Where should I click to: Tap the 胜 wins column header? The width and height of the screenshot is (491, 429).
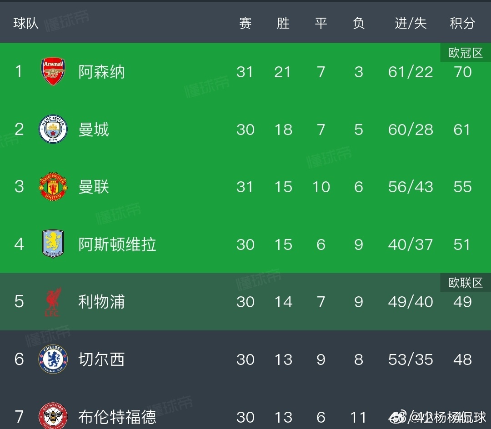[x=283, y=23]
